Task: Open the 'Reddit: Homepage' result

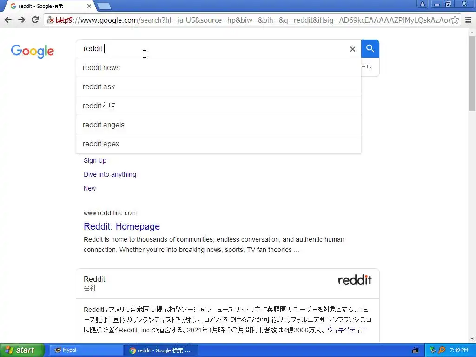Action: tap(122, 226)
